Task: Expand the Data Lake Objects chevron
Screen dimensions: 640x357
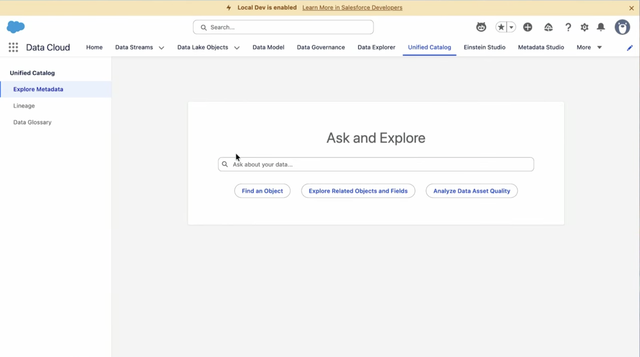Action: tap(237, 48)
